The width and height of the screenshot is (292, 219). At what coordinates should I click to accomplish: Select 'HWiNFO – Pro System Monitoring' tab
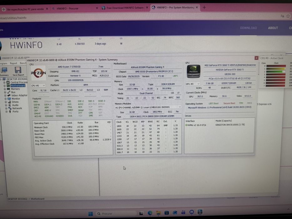coord(176,8)
